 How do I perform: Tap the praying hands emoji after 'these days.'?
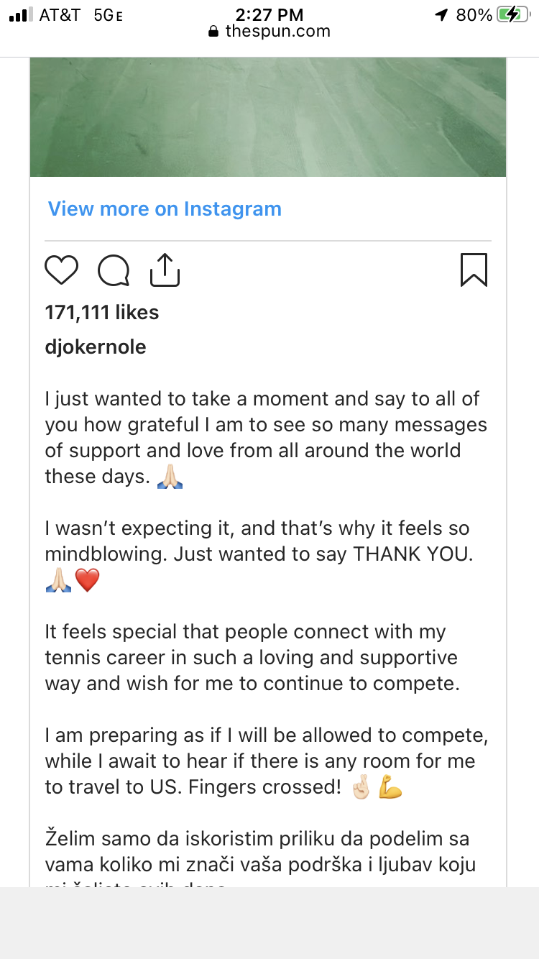[170, 477]
